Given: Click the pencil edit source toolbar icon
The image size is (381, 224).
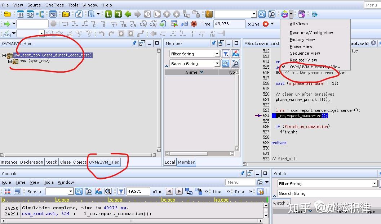Looking at the screenshot, I should pos(79,14).
